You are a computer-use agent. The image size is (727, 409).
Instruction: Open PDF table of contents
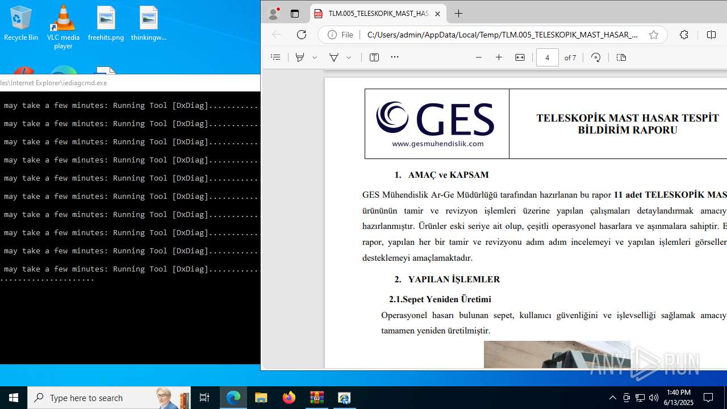coord(275,57)
